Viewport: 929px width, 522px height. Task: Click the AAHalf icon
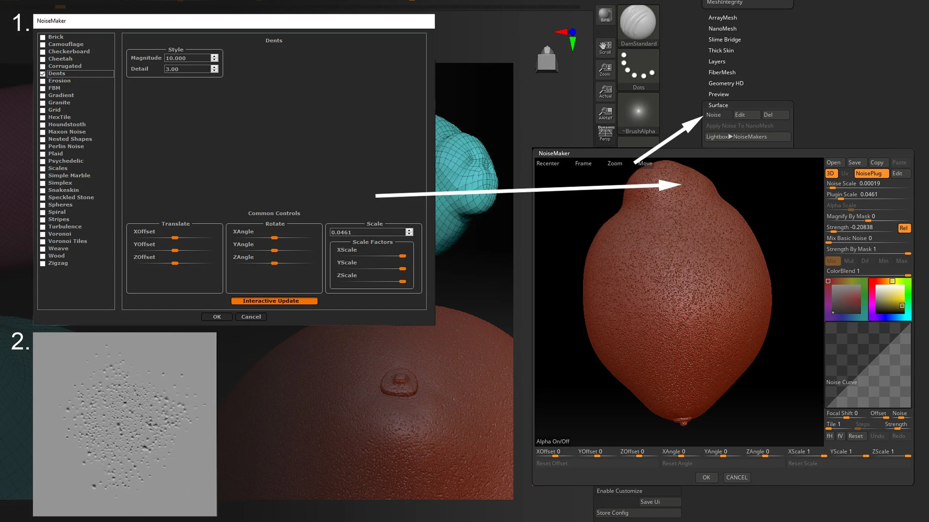pyautogui.click(x=605, y=113)
